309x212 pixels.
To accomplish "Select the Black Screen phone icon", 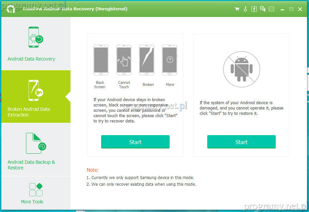I will [101, 60].
